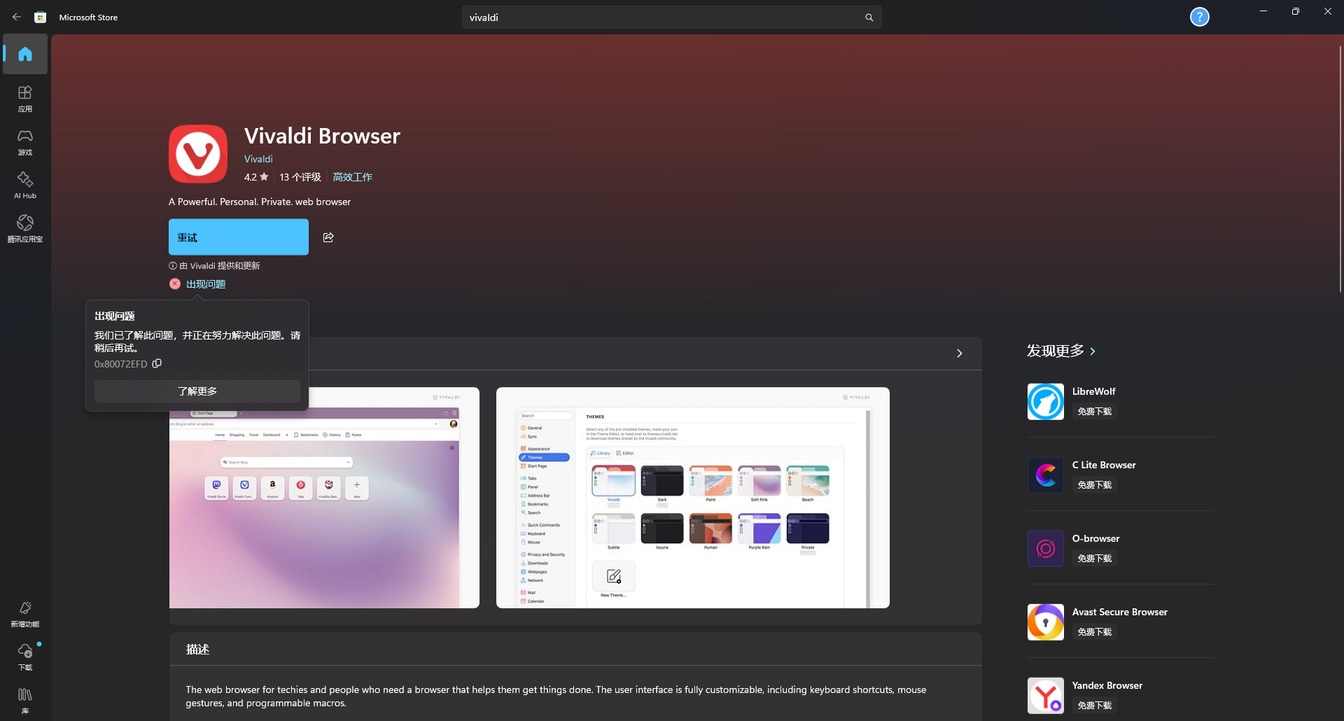Click the share icon next to 重试
The width and height of the screenshot is (1344, 721).
coord(328,237)
